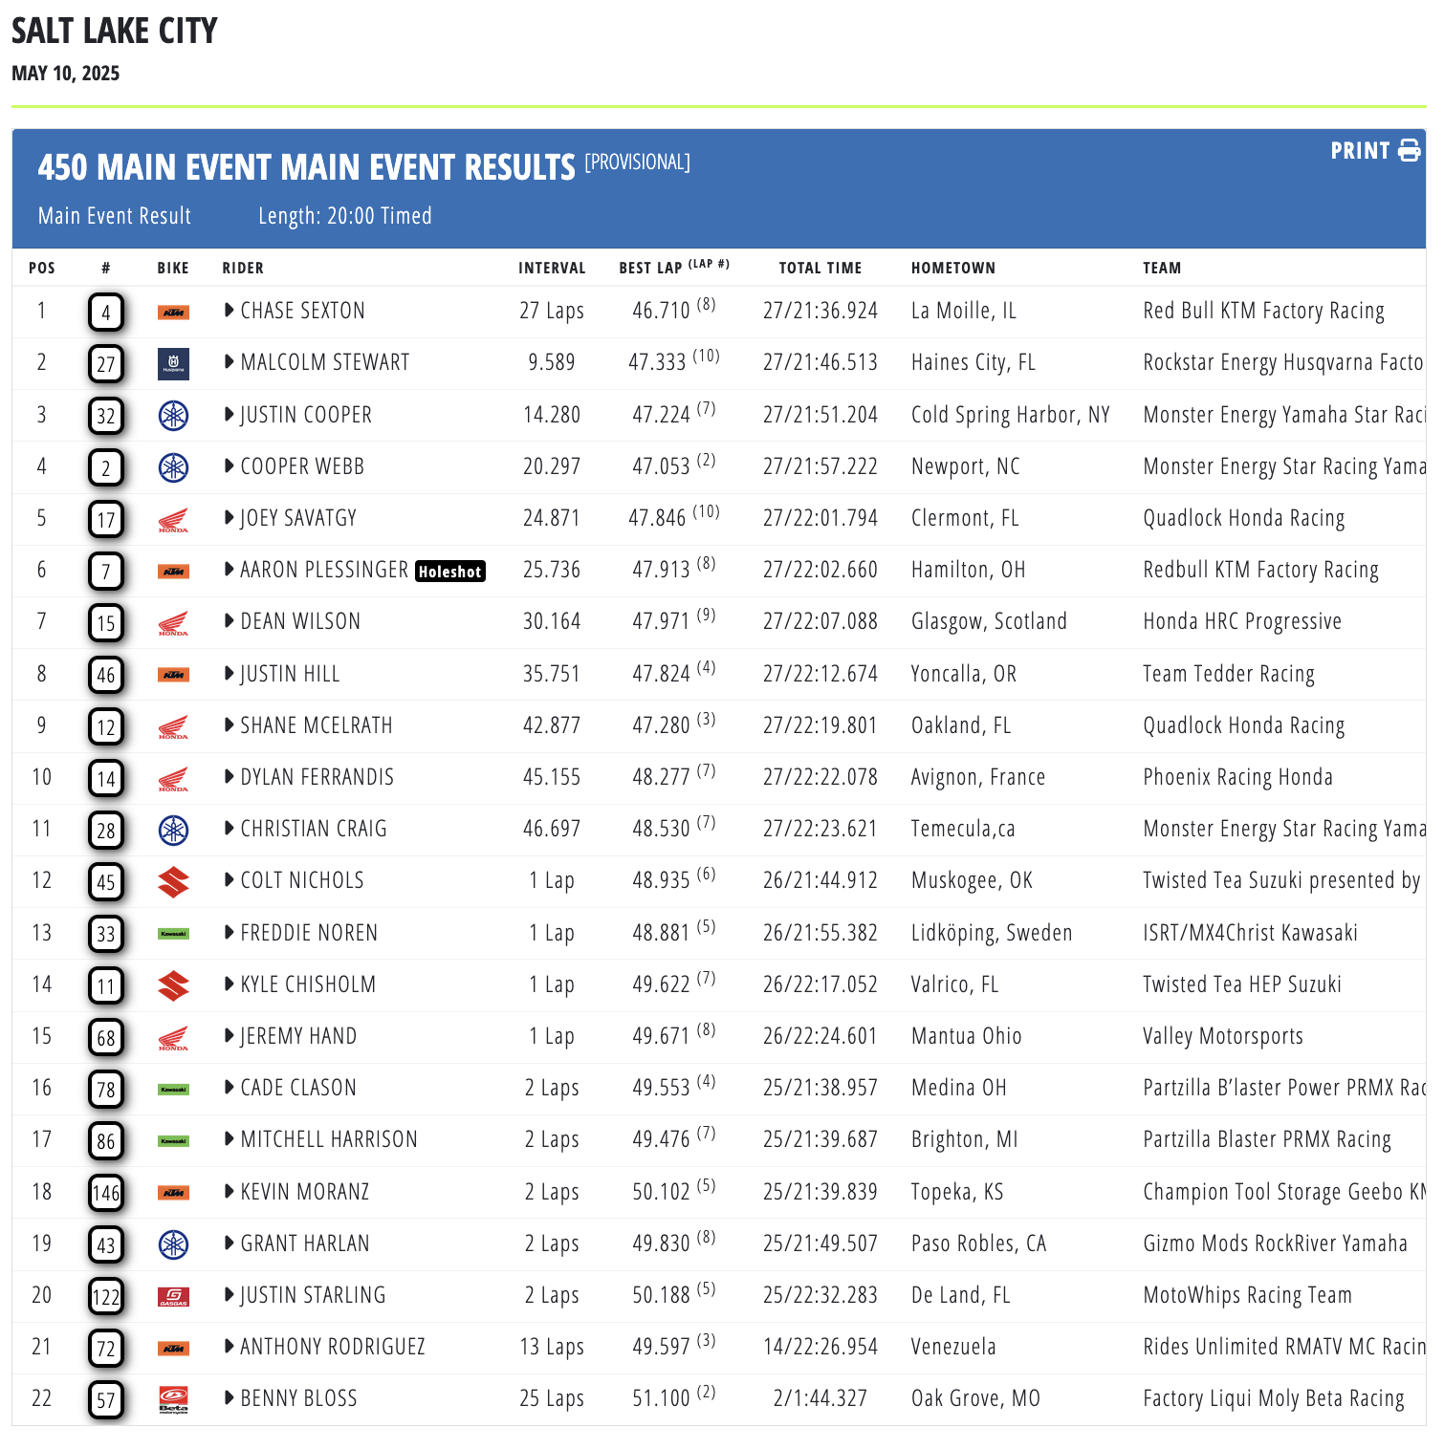Image resolution: width=1444 pixels, height=1449 pixels.
Task: Click Honda logo in Dean Wilson row
Action: pos(173,623)
